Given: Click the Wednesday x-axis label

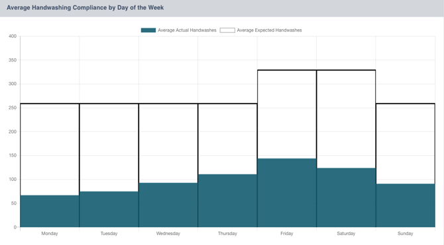Looking at the screenshot, I should [168, 233].
